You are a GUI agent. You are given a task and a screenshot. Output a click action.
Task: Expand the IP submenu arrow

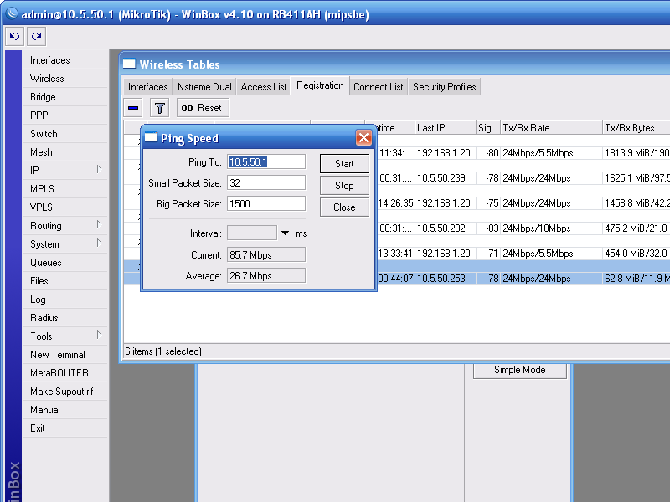99,170
